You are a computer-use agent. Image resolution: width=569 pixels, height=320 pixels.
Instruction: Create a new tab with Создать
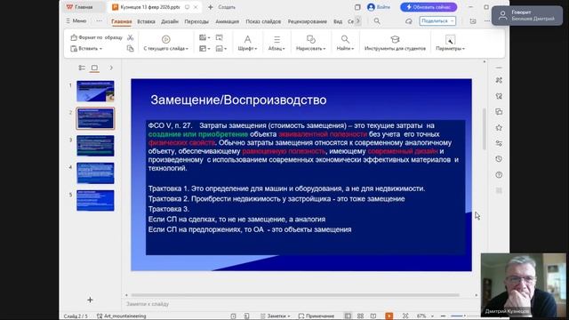pos(221,7)
